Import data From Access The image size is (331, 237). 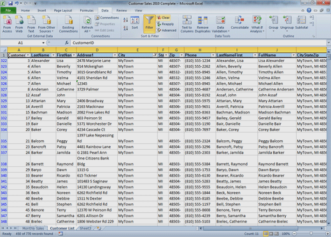(x=7, y=24)
